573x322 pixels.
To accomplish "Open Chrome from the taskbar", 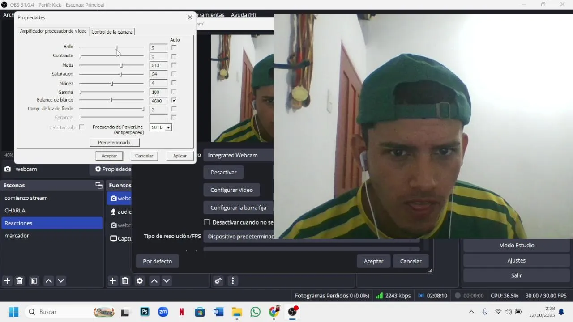I will pos(274,312).
